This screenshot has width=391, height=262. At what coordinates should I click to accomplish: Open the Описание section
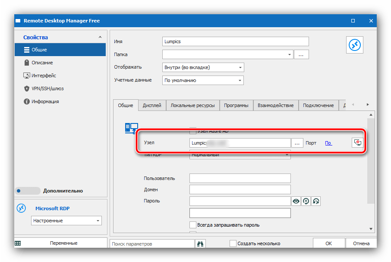42,63
